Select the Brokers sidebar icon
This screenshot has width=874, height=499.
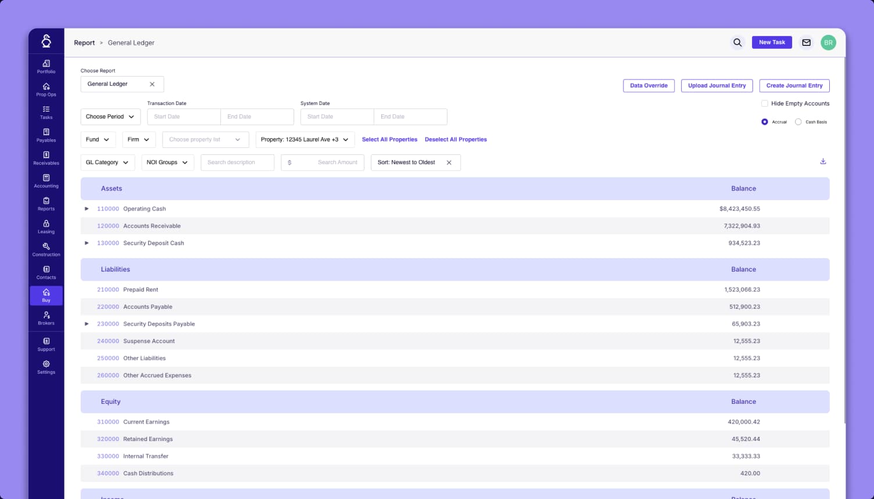point(46,319)
